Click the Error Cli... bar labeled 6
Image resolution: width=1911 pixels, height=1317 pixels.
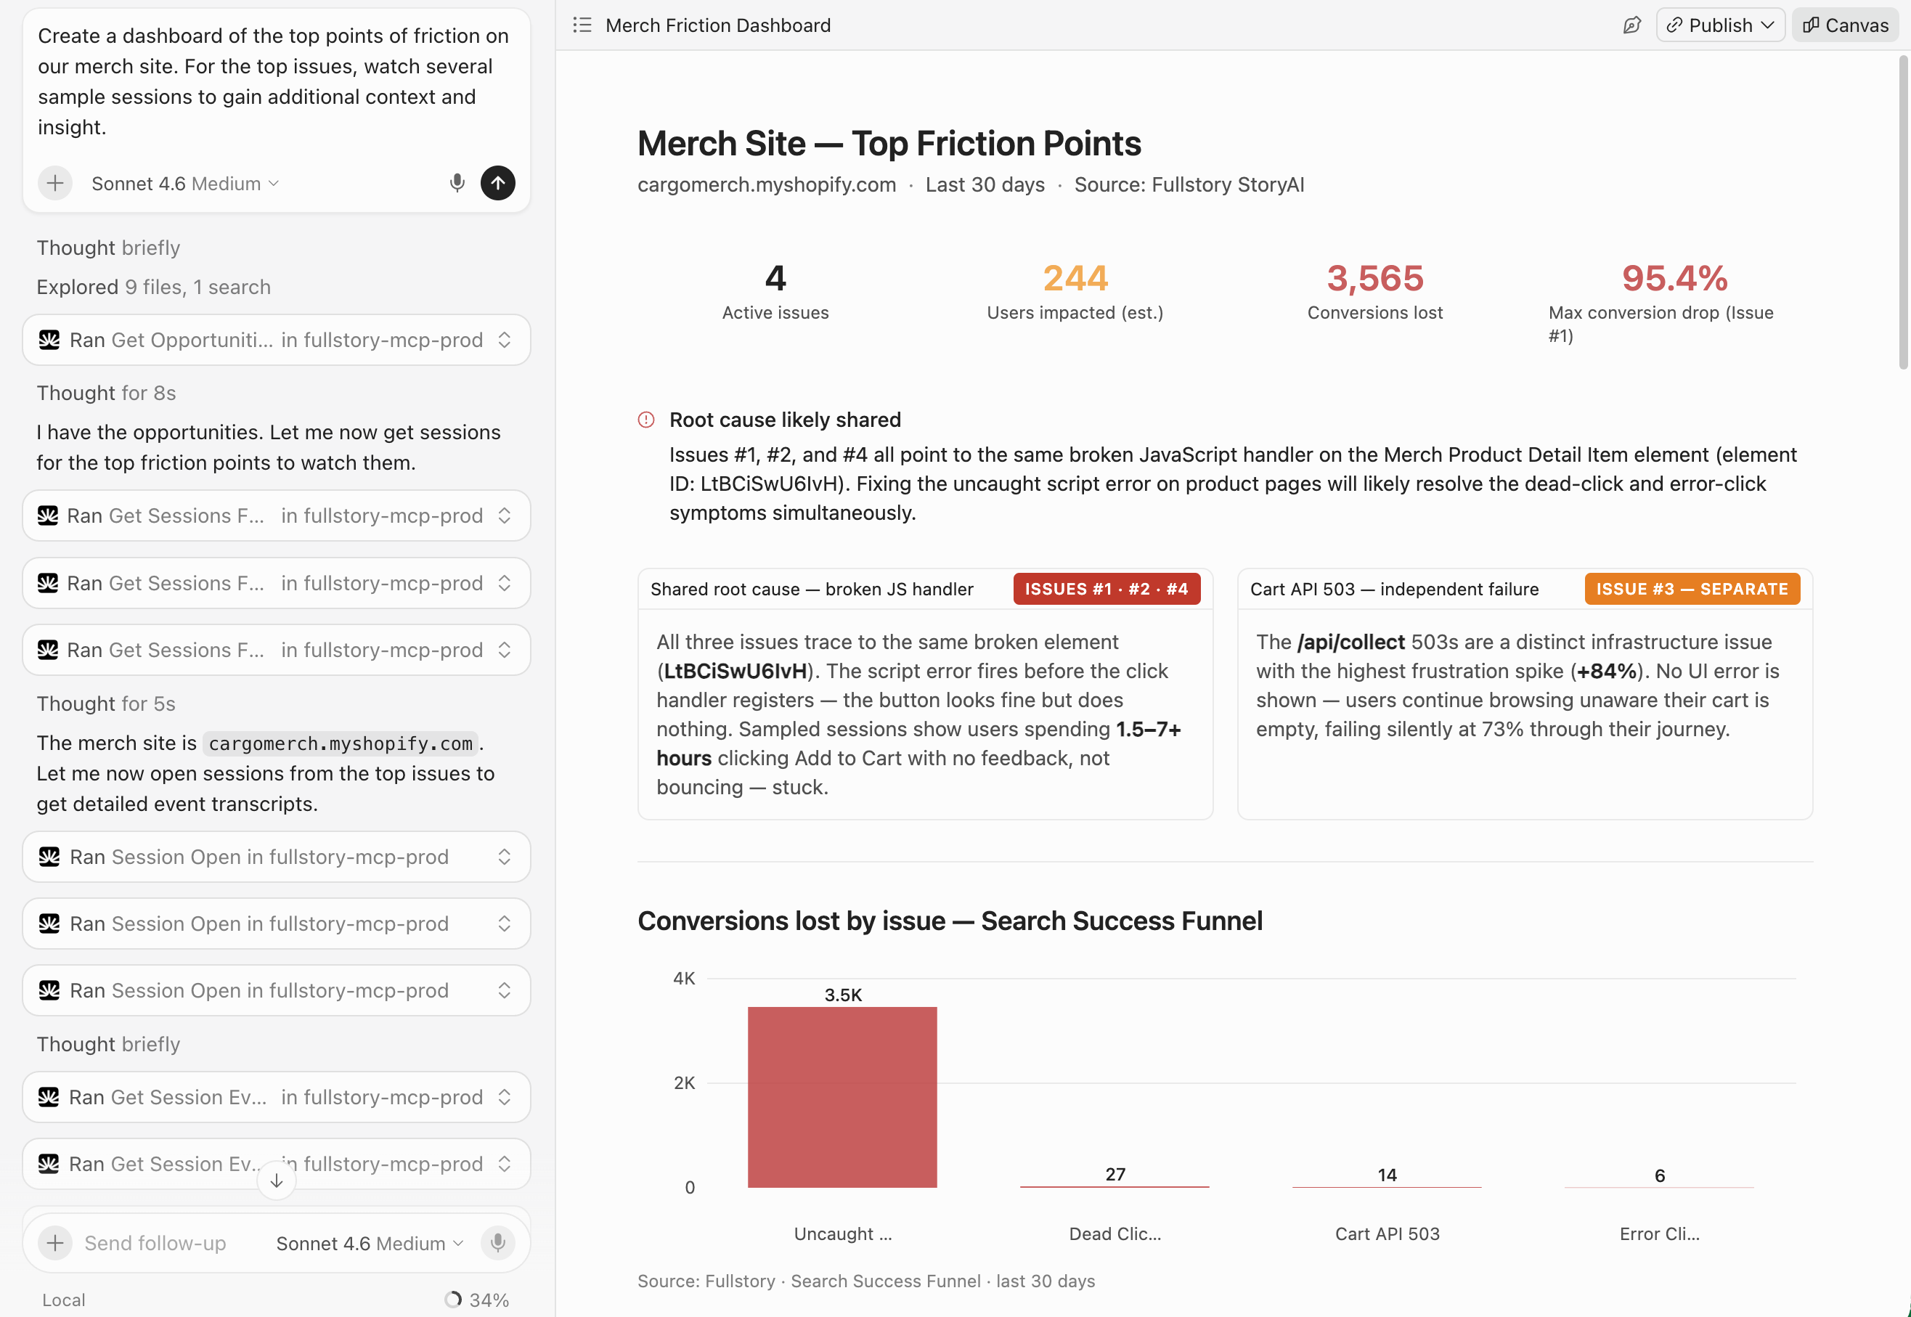(x=1659, y=1186)
